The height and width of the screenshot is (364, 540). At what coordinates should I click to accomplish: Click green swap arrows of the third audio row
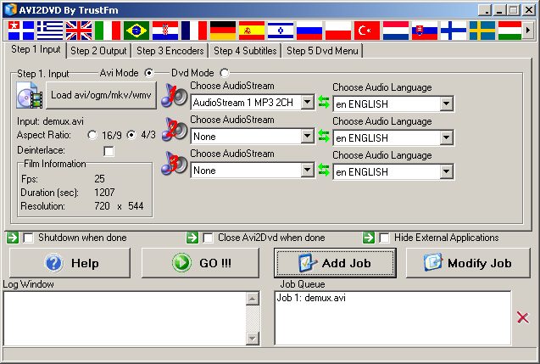pyautogui.click(x=324, y=170)
